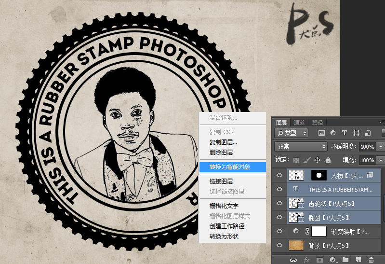
Task: Hide the 渐变映射 layer
Action: [x=279, y=231]
